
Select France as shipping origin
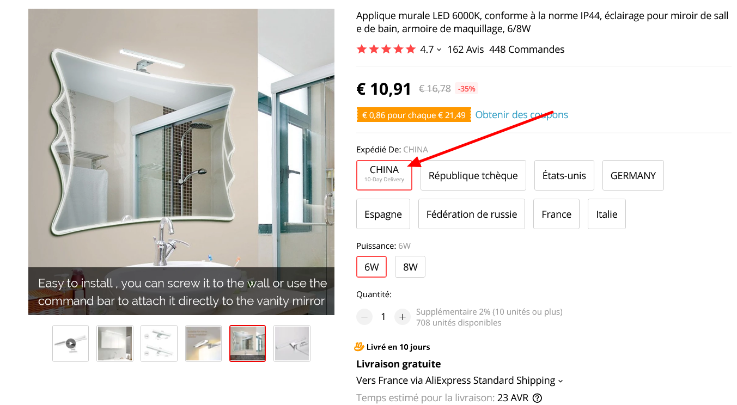click(x=556, y=214)
